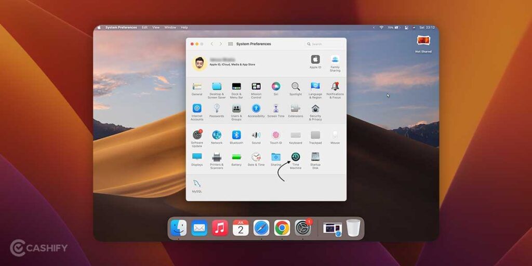Open the General preferences pane
The height and width of the screenshot is (266, 532).
click(x=197, y=89)
